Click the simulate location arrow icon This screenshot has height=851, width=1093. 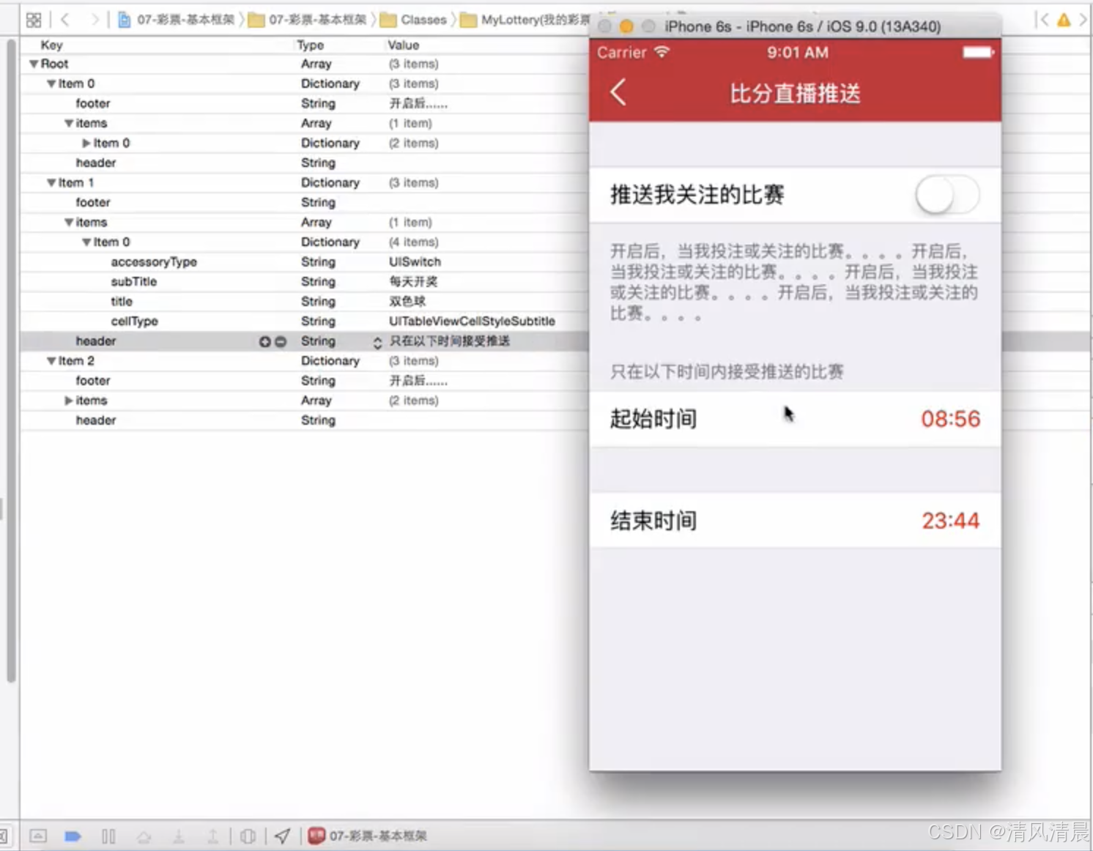282,836
